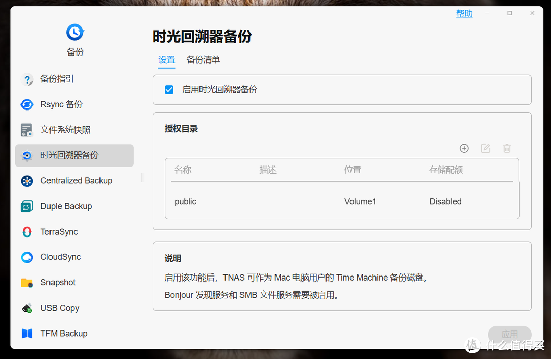Add a new authorized directory with plus icon
This screenshot has height=359, width=551.
464,148
